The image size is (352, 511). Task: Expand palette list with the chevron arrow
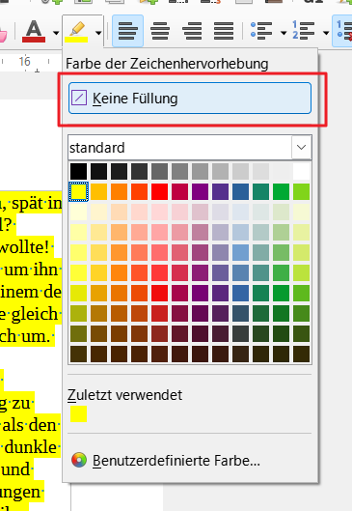[302, 147]
